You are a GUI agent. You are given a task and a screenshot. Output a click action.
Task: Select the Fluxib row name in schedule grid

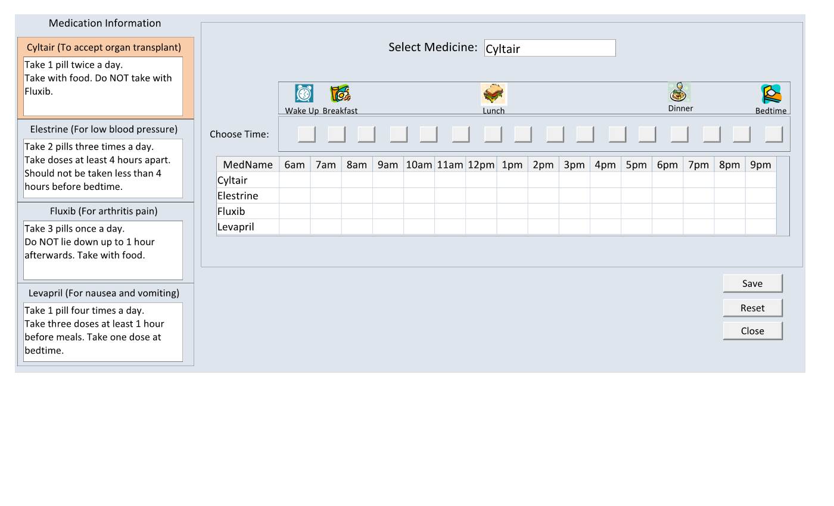coord(248,211)
